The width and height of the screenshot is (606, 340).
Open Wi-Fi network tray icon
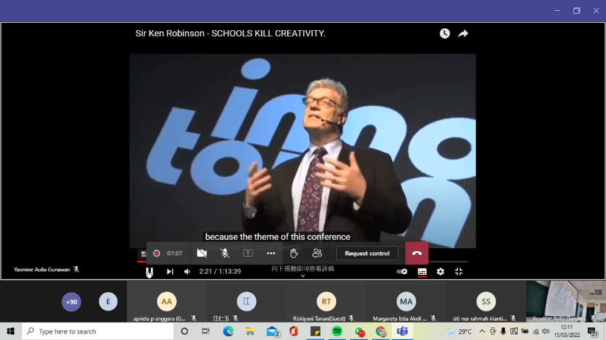pos(536,332)
